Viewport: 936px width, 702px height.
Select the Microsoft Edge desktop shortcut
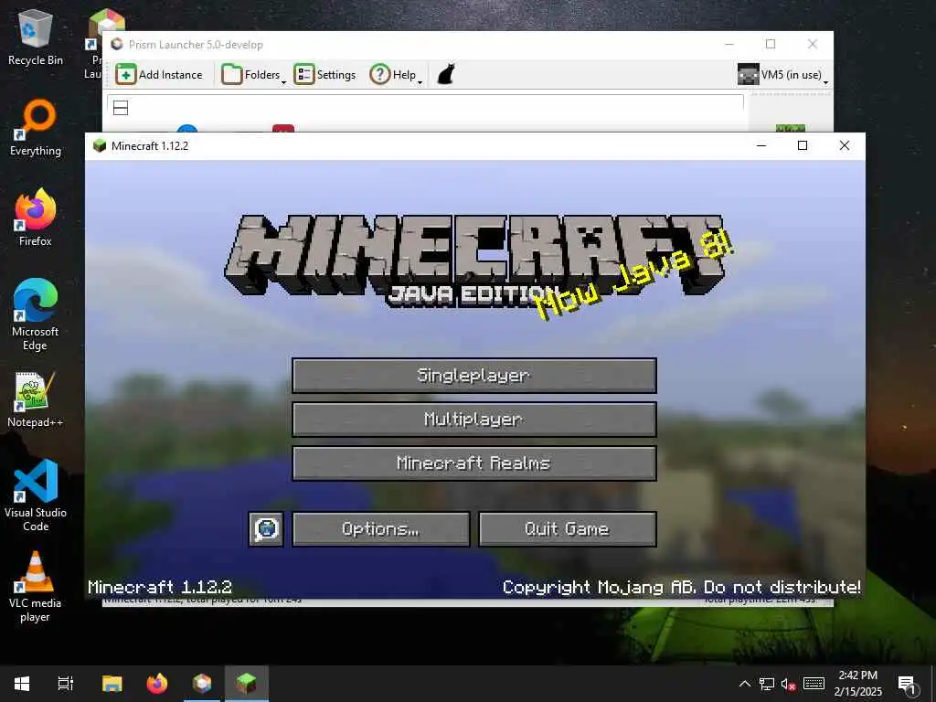(x=36, y=314)
